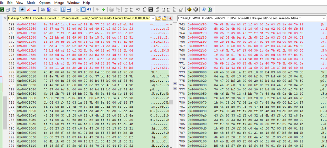
Task: Open the Options menu
Action: tap(45, 3)
